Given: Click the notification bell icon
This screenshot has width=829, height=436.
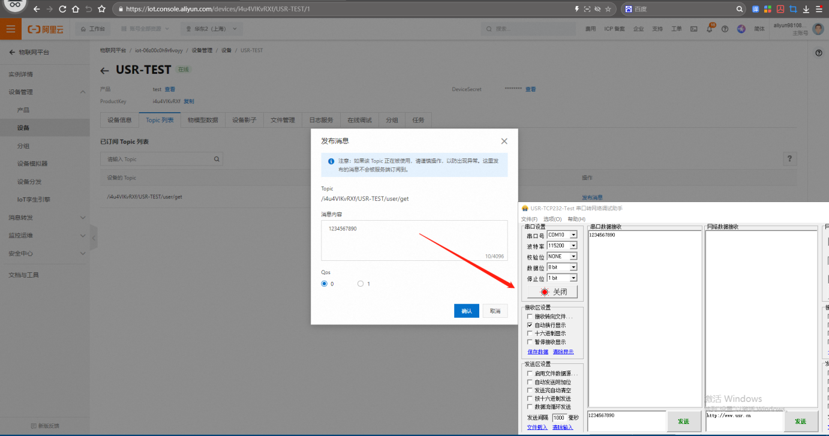Looking at the screenshot, I should [x=709, y=29].
